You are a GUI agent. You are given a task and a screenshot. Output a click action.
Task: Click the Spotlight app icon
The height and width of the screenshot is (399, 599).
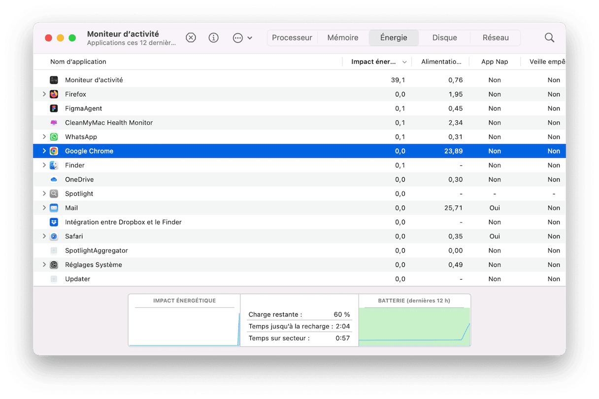tap(54, 194)
